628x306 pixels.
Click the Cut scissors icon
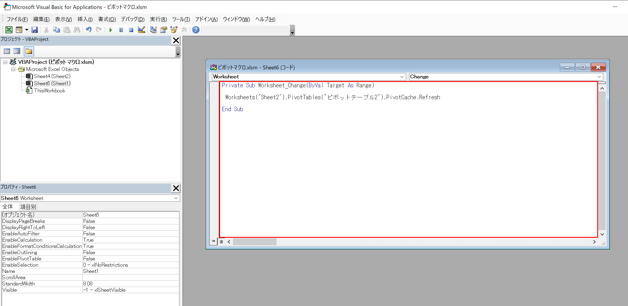[x=46, y=30]
